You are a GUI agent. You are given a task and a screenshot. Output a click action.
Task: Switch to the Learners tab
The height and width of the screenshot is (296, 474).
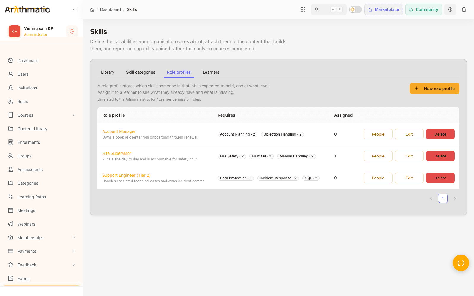(x=211, y=72)
